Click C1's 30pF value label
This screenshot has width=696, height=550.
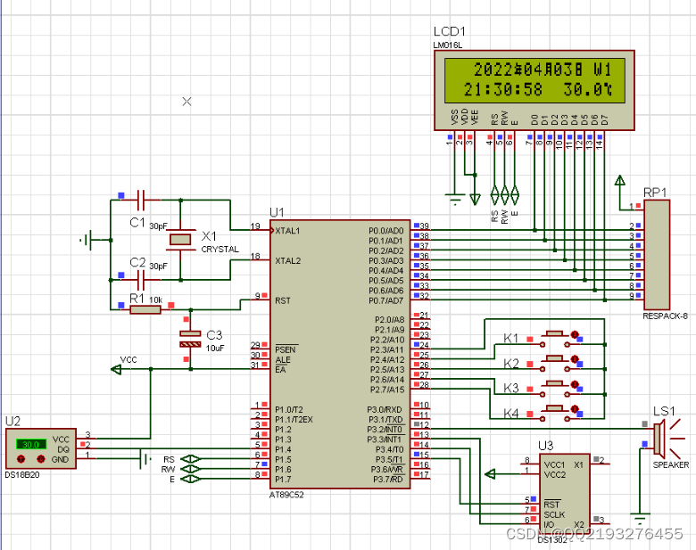[158, 226]
